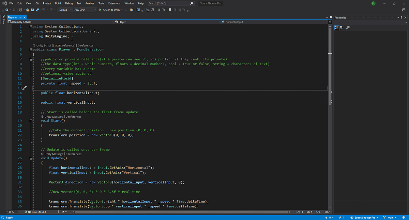409x220 pixels.
Task: Click the pencil pending changes indicator
Action: click(x=342, y=217)
